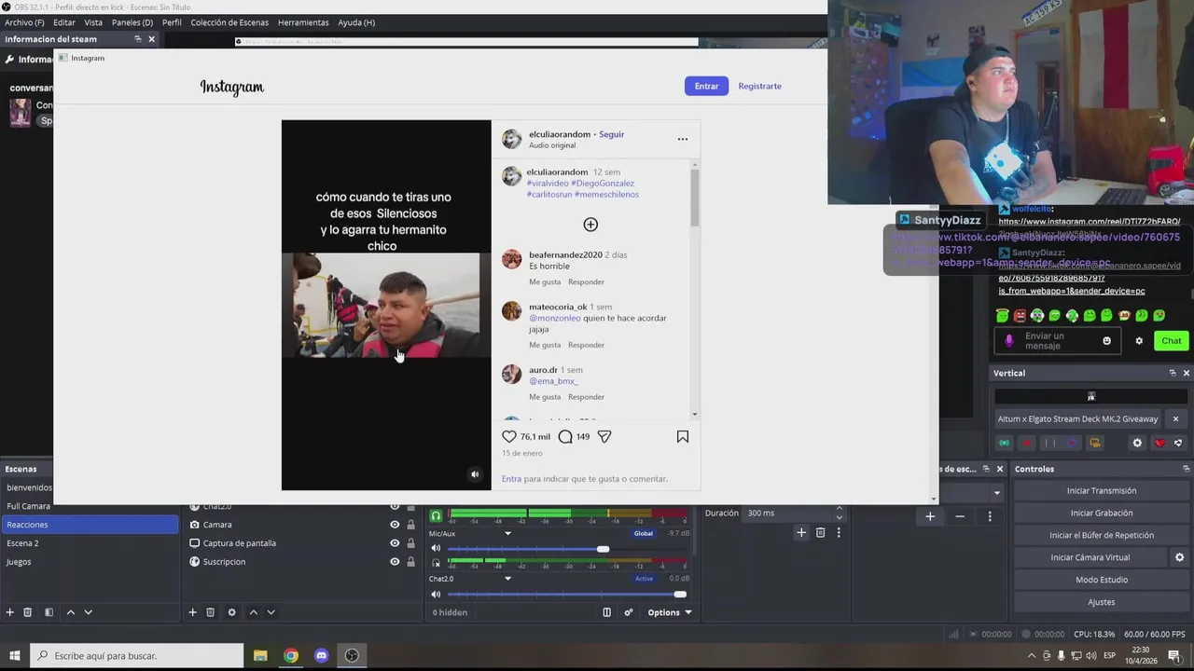Hide the Suscripcion source
The image size is (1194, 671).
pos(395,562)
